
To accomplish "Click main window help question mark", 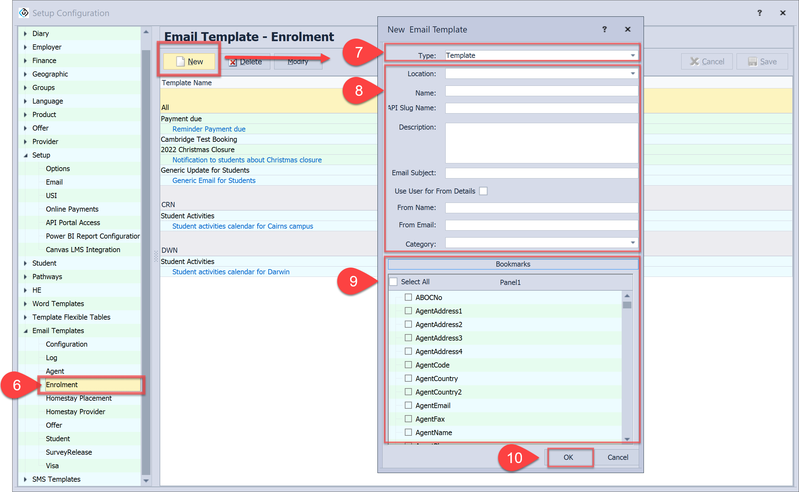I will pos(759,13).
